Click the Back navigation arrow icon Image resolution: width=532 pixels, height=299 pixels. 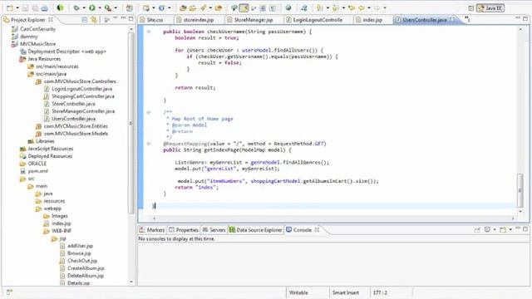[x=362, y=7]
